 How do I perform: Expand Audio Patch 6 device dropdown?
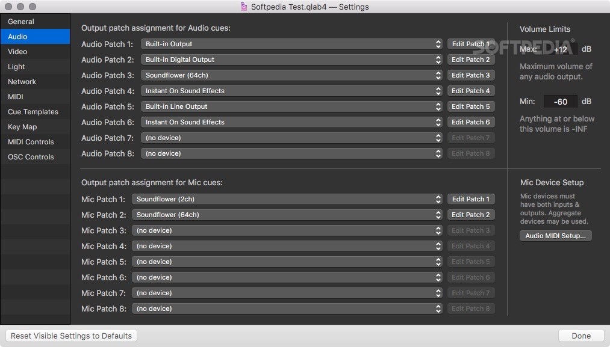click(291, 122)
